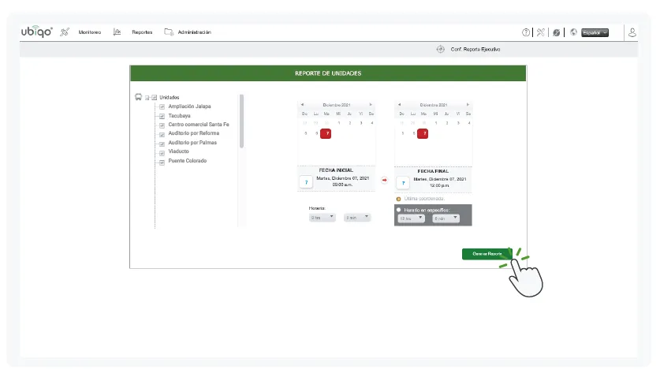Click the REPORTE DE UNIDADES header
The height and width of the screenshot is (377, 660).
pyautogui.click(x=328, y=73)
